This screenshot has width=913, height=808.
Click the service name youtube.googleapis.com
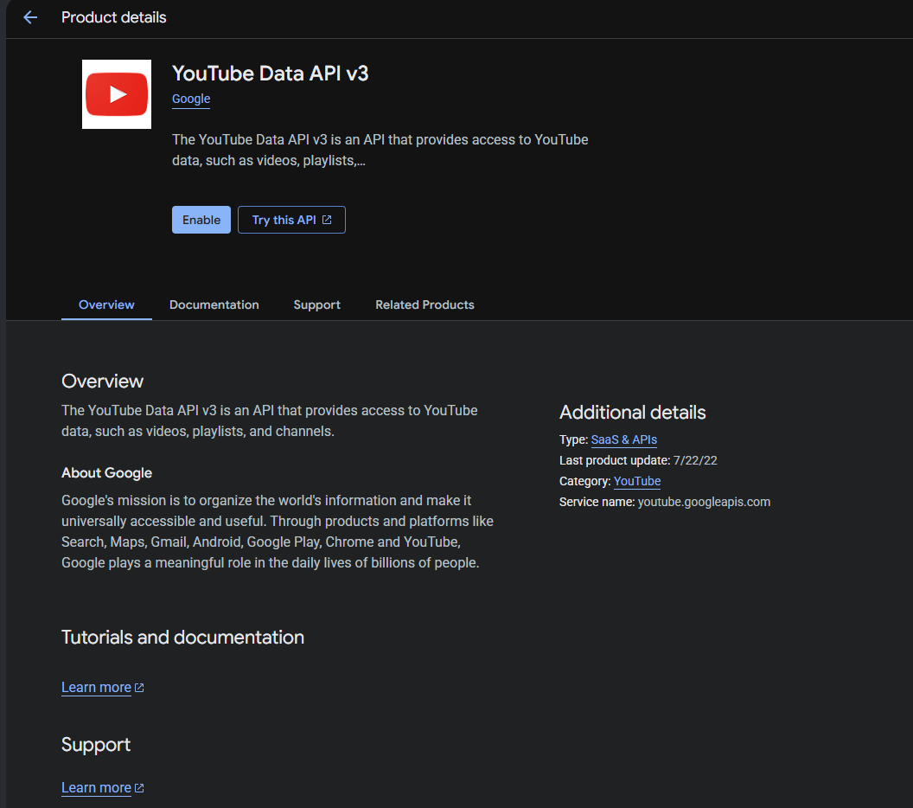[x=704, y=502]
